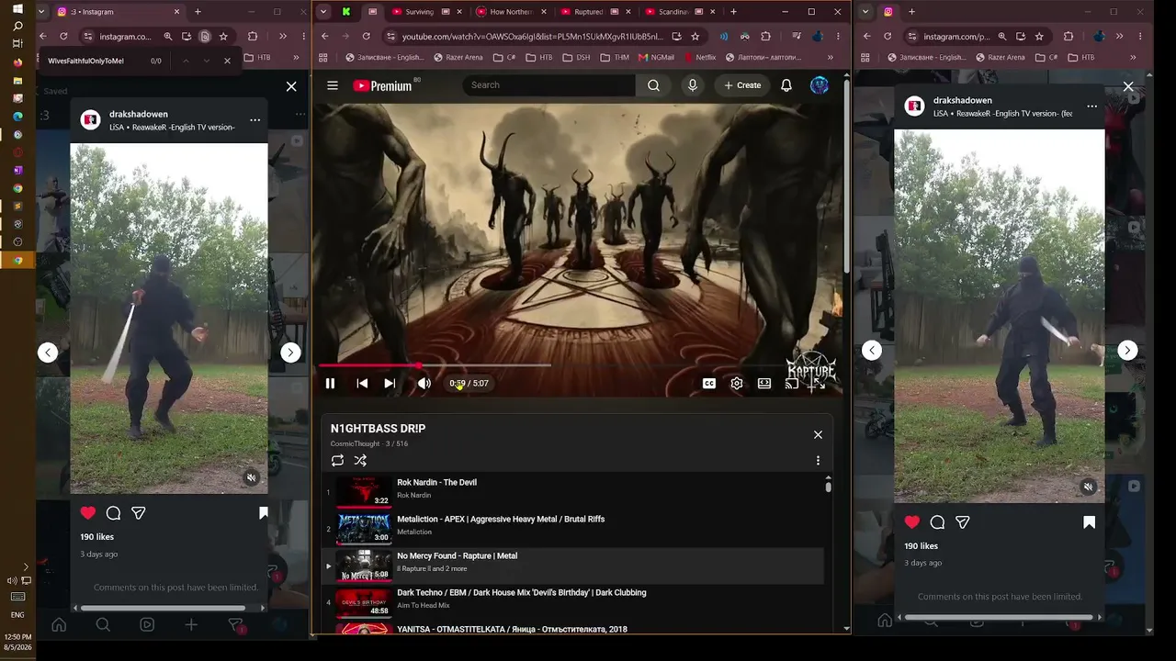Unmute video in left Instagram window
This screenshot has height=661, width=1176.
(x=251, y=478)
